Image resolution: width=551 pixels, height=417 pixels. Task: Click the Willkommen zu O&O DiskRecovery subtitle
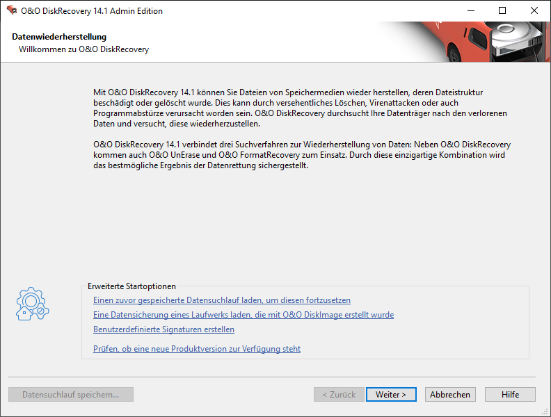coord(83,49)
